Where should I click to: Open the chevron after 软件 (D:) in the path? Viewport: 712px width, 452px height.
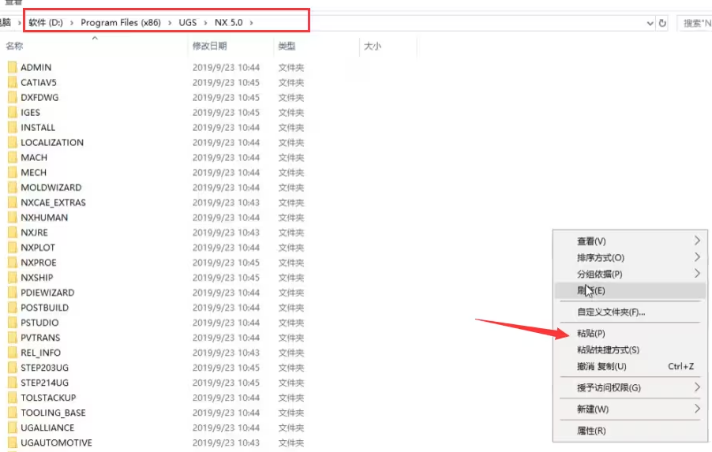tap(72, 23)
